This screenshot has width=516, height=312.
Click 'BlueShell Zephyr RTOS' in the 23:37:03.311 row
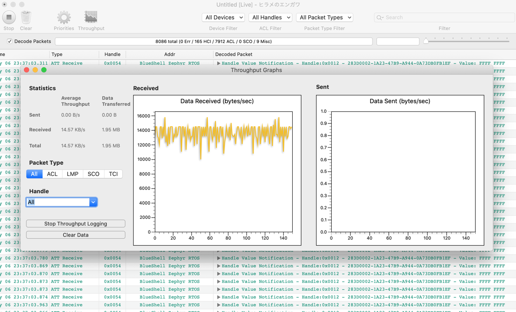[x=170, y=63]
